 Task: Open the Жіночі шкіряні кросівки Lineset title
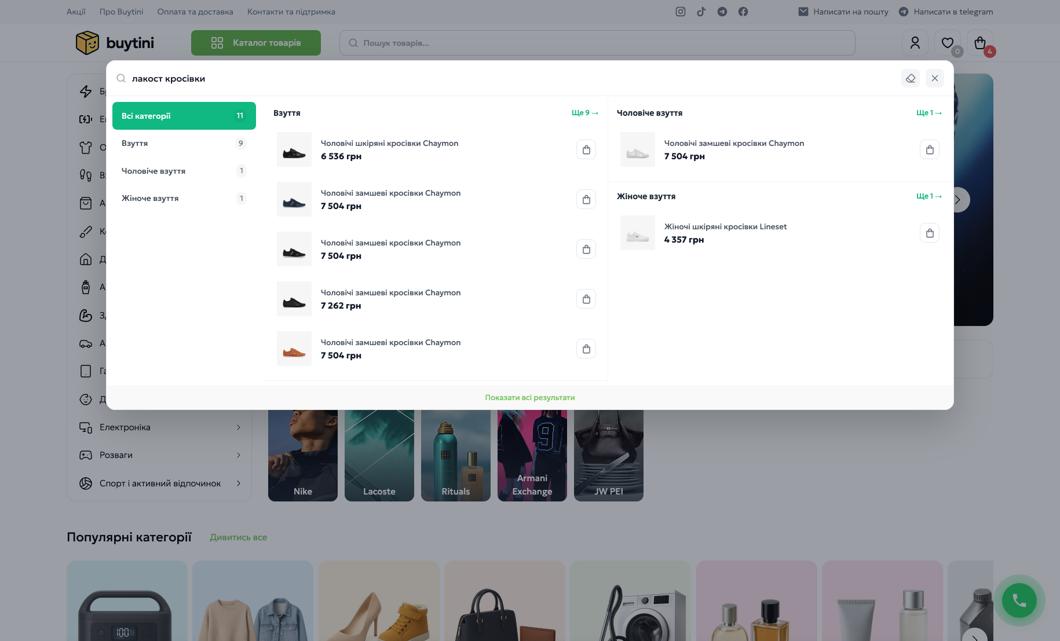click(x=725, y=226)
